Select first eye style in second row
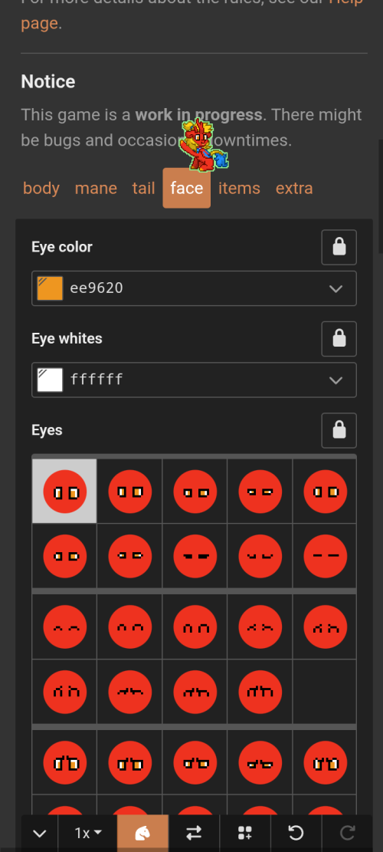 (64, 556)
